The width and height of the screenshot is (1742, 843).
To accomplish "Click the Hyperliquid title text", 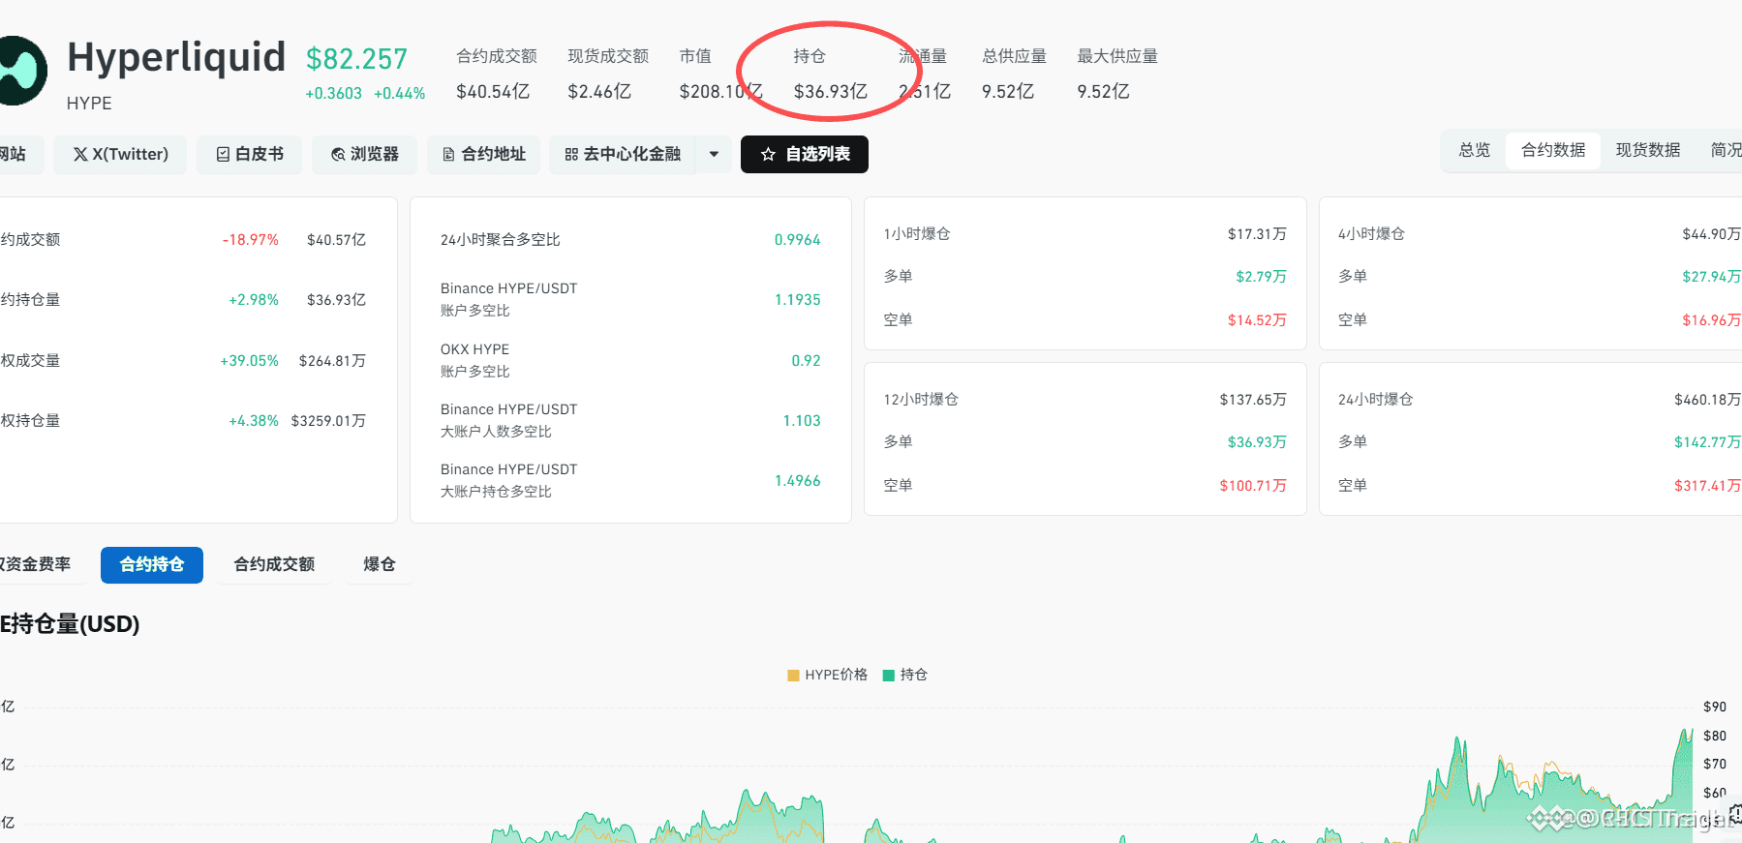I will pyautogui.click(x=176, y=57).
